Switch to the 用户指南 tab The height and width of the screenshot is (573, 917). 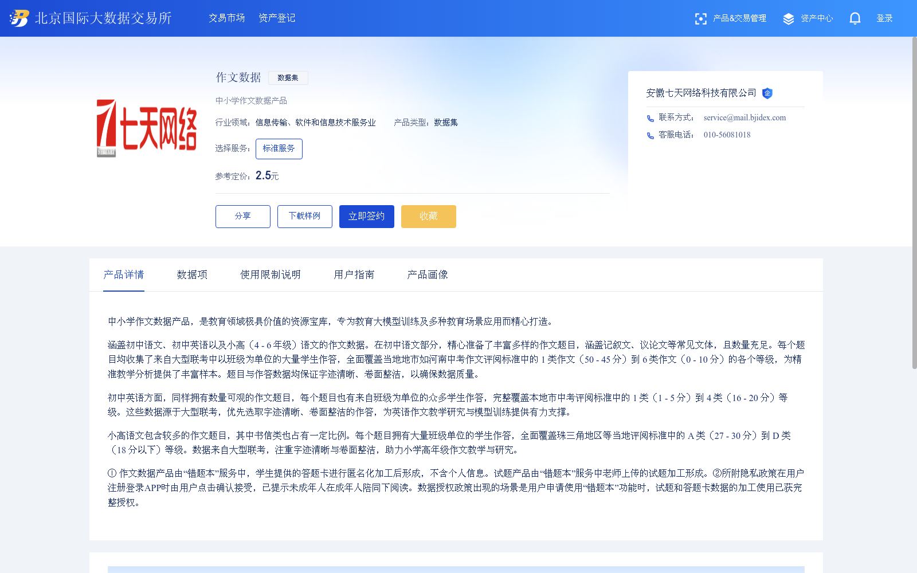354,275
